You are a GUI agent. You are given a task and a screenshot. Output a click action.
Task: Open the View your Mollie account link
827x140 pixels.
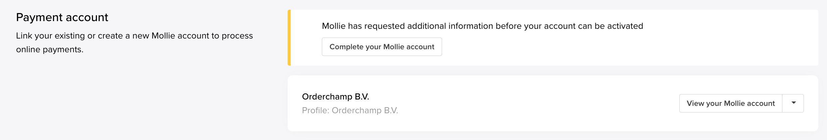pyautogui.click(x=730, y=103)
